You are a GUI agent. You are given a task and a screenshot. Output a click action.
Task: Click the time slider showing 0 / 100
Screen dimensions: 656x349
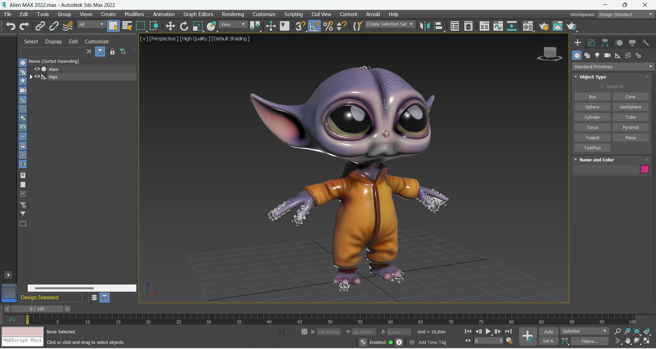(37, 309)
